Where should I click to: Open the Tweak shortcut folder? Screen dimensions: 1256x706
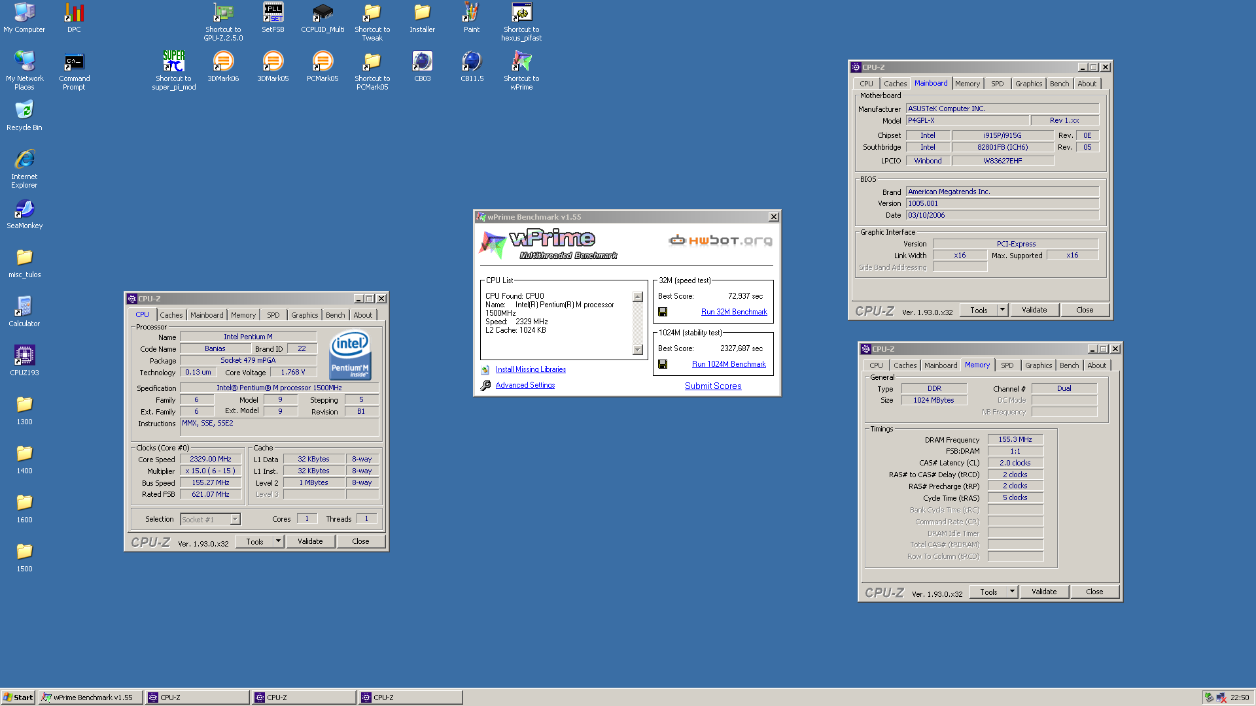tap(372, 22)
